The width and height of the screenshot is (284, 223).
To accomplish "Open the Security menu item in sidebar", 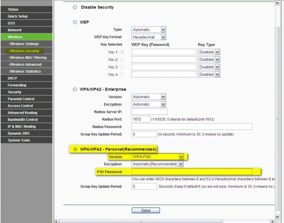I will click(x=27, y=92).
